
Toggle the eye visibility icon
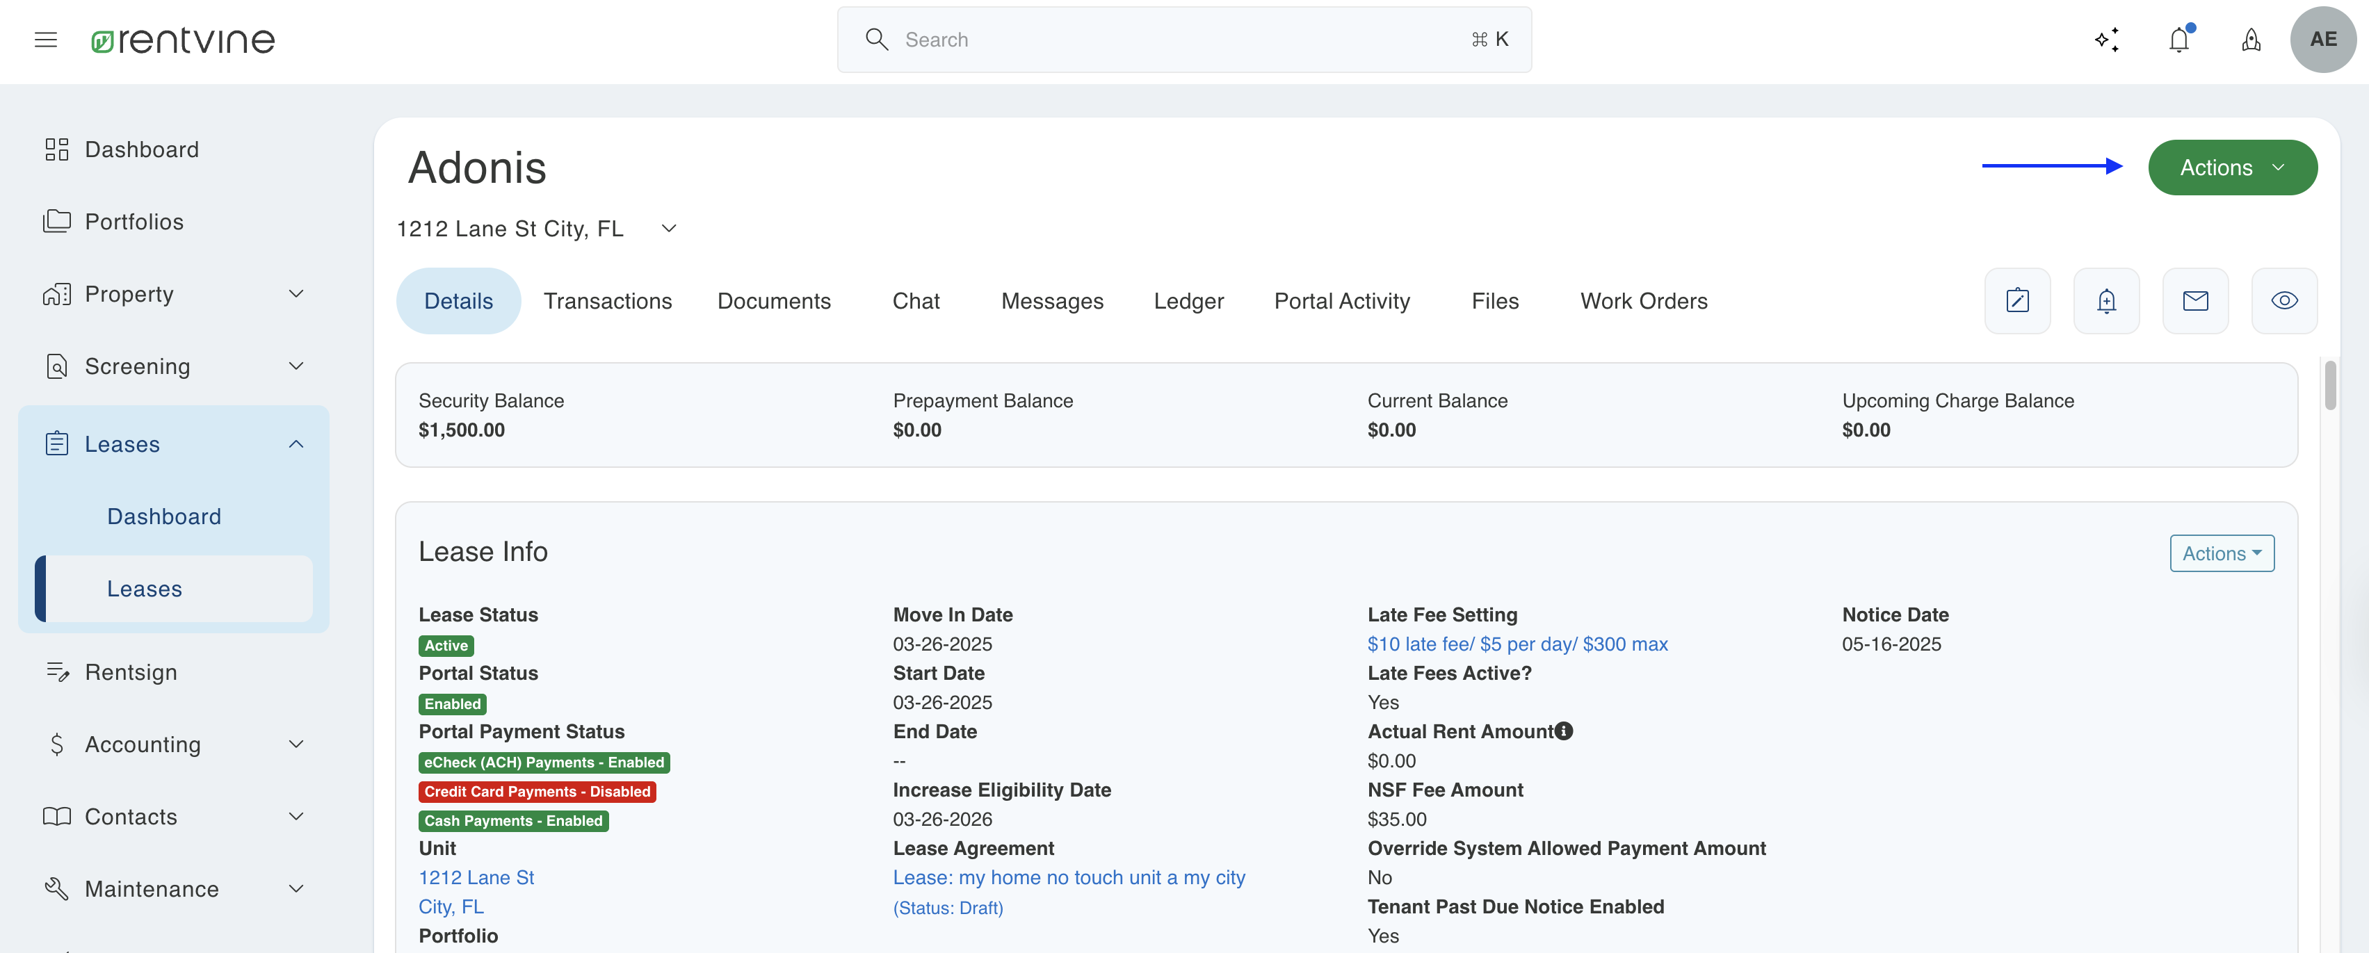pyautogui.click(x=2284, y=300)
